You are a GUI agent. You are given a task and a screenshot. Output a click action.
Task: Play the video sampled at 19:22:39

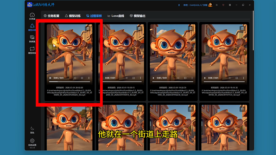[153, 78]
